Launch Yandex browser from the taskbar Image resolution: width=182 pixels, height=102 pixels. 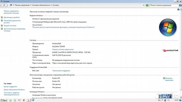pyautogui.click(x=28, y=100)
